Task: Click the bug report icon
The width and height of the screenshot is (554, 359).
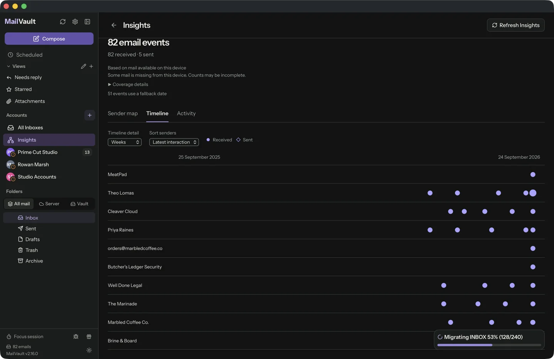Action: (76, 337)
